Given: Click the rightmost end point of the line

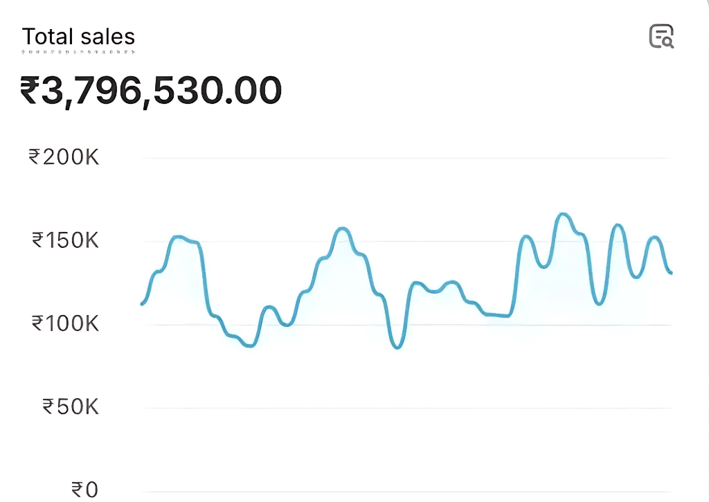Looking at the screenshot, I should [670, 273].
